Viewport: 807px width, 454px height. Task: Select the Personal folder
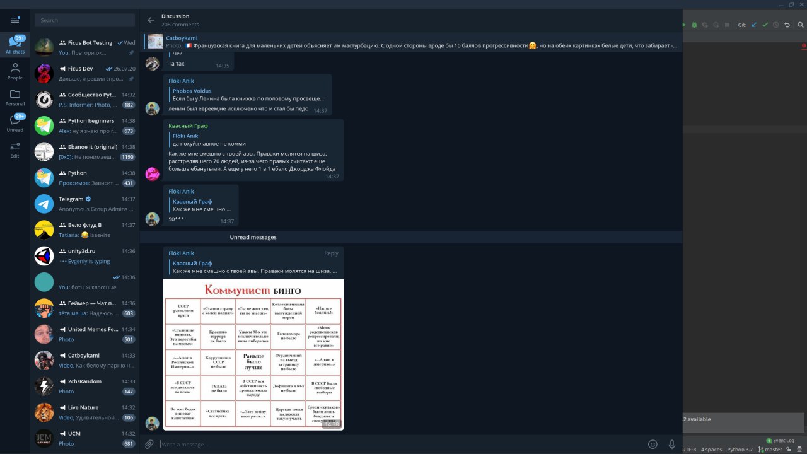[15, 98]
